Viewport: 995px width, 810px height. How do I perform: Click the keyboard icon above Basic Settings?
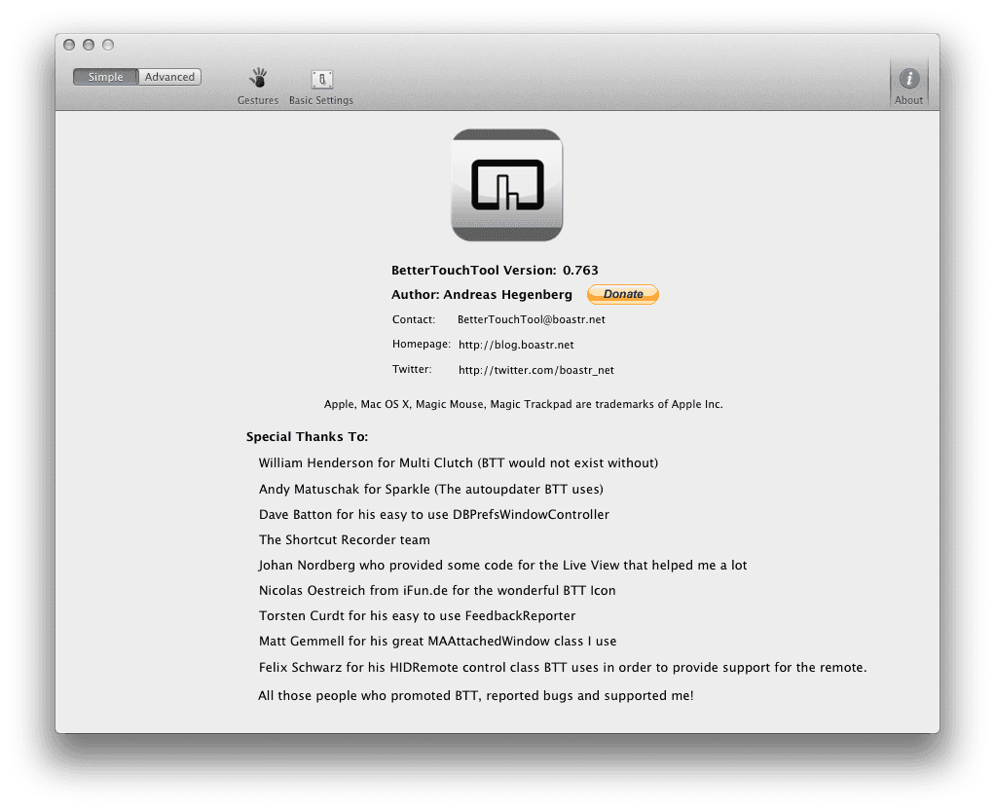pyautogui.click(x=320, y=79)
